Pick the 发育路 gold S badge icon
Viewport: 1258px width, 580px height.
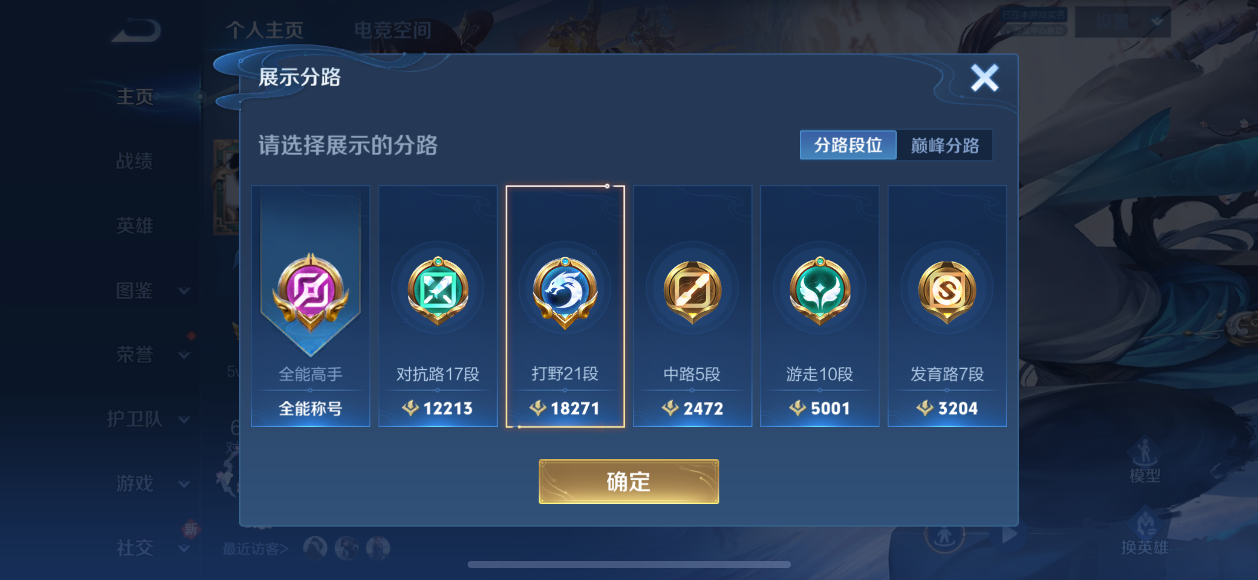pos(947,291)
